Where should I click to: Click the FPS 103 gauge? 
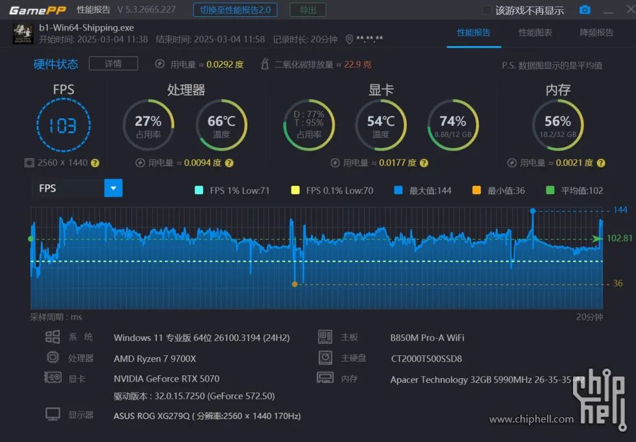[x=64, y=125]
